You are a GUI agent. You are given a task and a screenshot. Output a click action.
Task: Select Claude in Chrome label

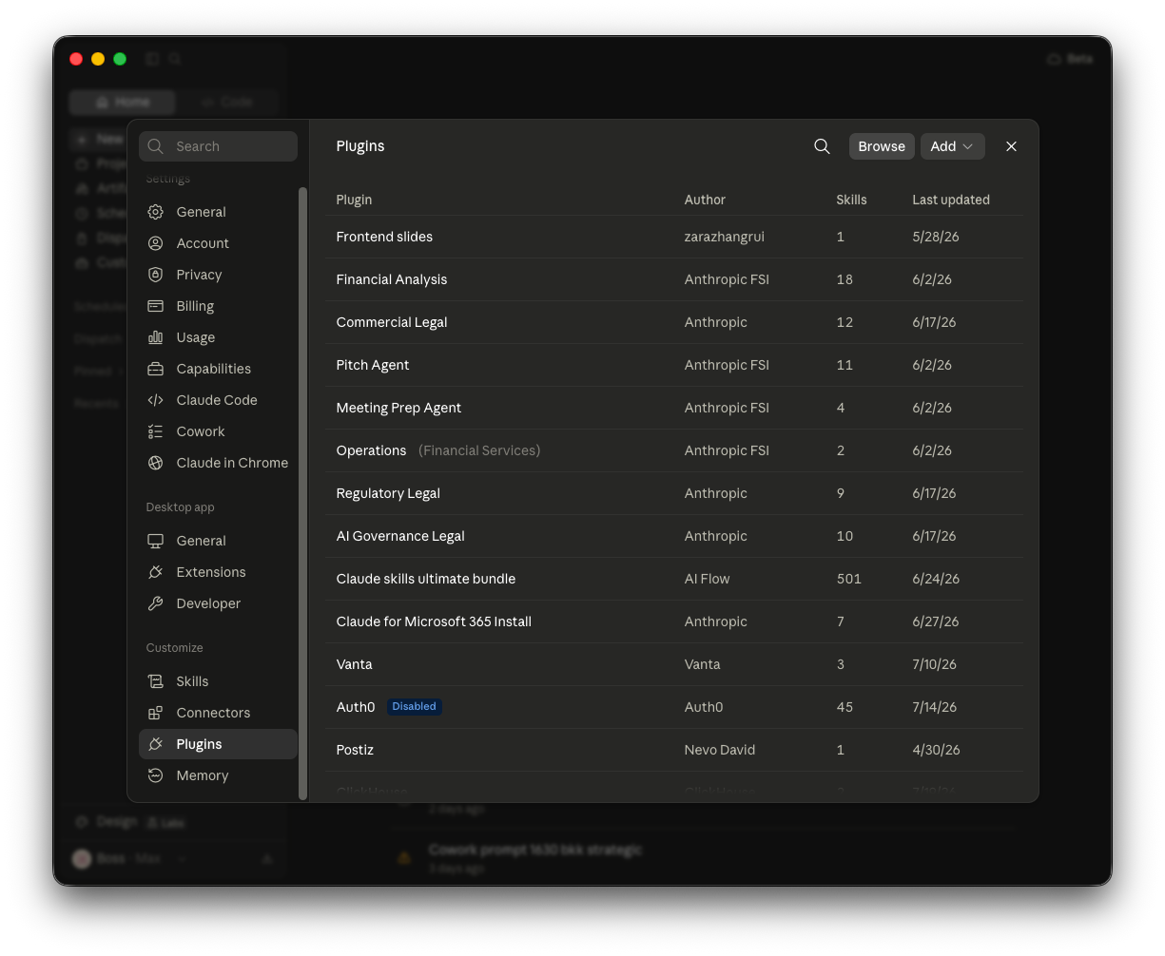point(232,463)
